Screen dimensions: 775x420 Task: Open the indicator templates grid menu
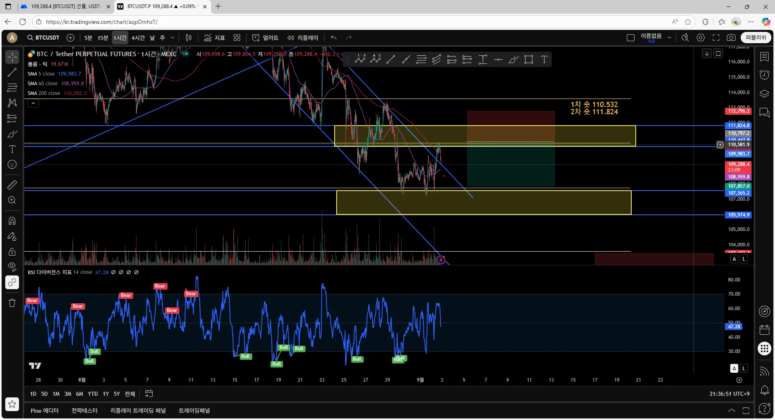point(237,38)
